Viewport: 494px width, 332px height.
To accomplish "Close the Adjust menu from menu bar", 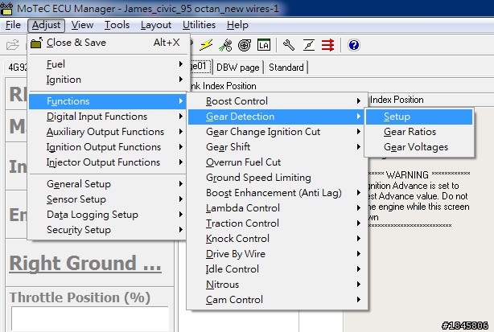I will click(x=46, y=25).
